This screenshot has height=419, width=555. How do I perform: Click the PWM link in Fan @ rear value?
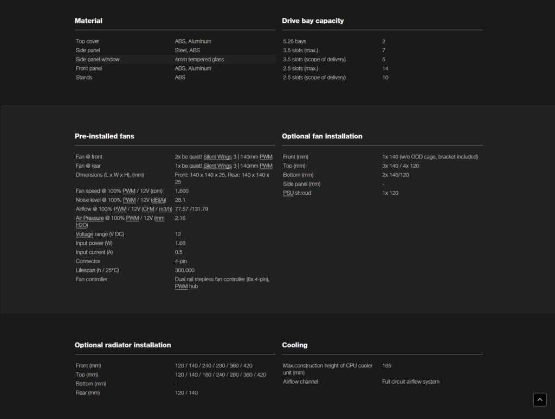click(x=266, y=166)
